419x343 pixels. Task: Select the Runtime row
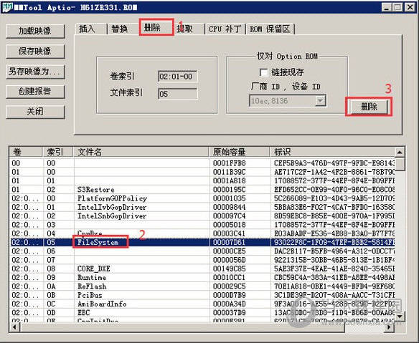[202, 278]
